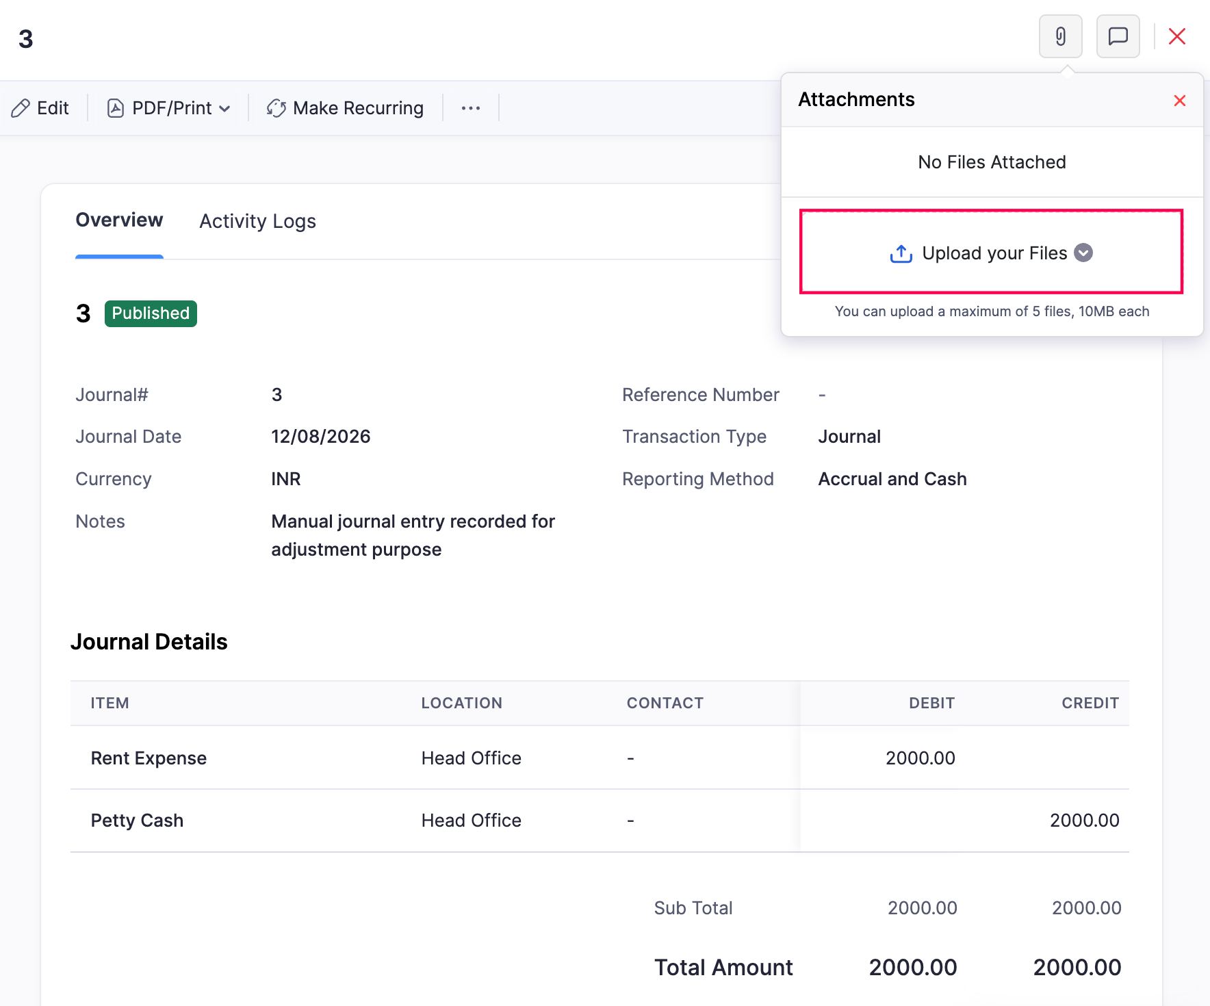
Task: Click the Sub Total label
Action: [x=693, y=908]
